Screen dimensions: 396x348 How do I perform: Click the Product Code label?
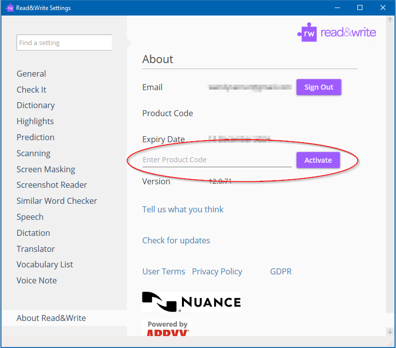167,113
